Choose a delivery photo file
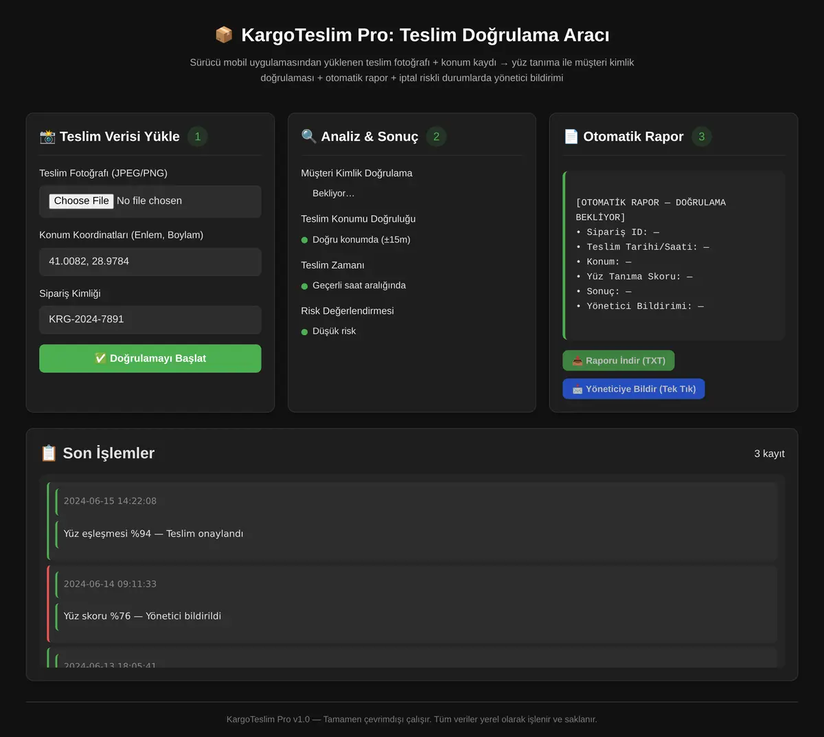The image size is (824, 737). (x=81, y=201)
